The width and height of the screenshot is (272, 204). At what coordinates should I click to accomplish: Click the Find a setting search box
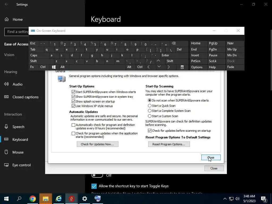click(17, 32)
